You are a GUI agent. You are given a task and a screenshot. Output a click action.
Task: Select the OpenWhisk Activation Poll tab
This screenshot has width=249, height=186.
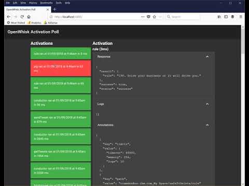[27, 9]
